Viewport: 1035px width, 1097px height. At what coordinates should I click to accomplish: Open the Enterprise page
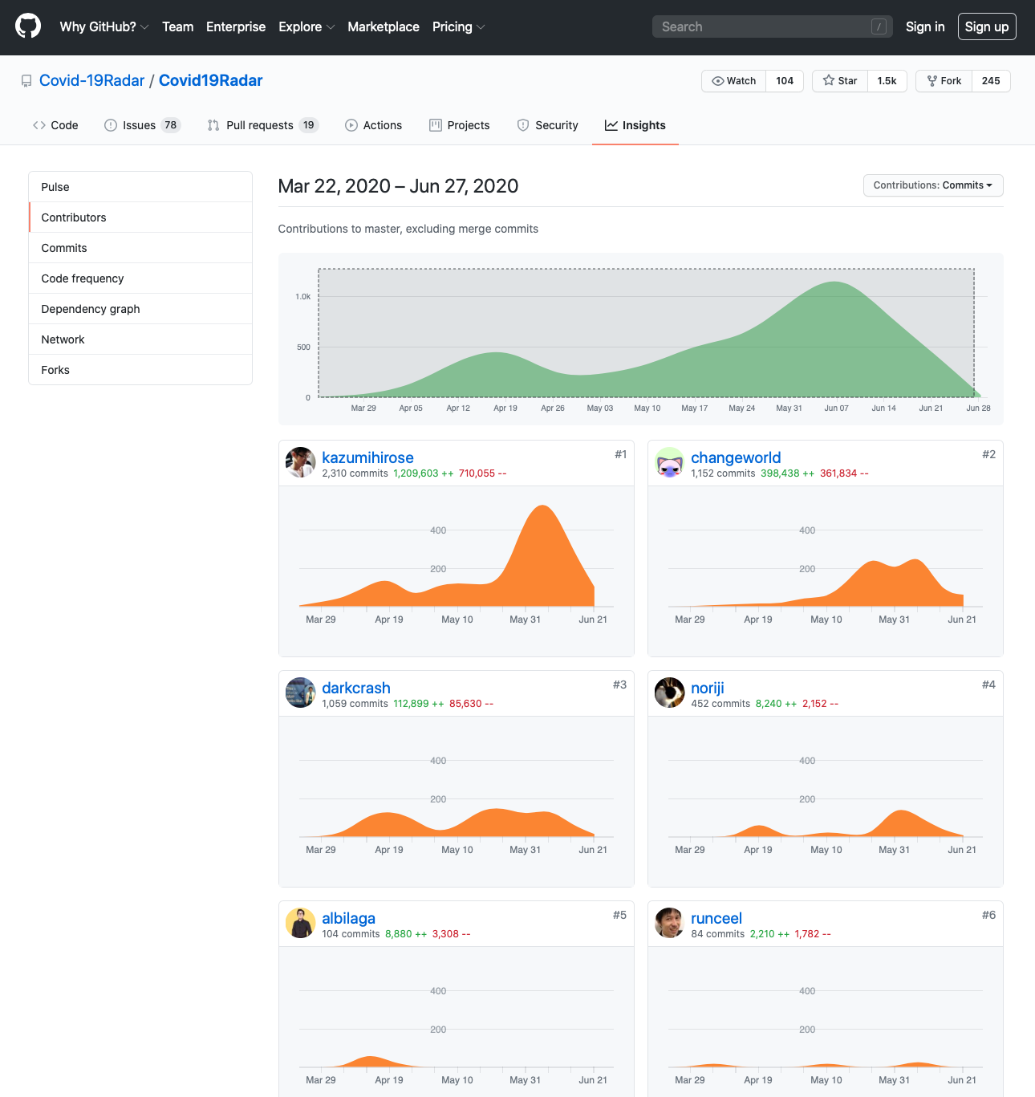click(236, 26)
